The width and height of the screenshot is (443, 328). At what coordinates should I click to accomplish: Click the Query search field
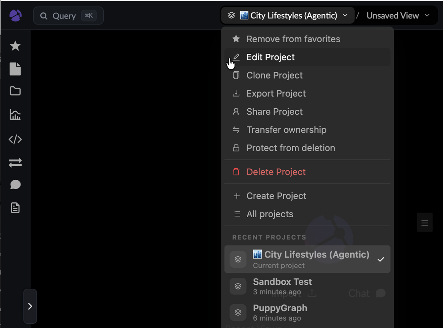tap(68, 15)
